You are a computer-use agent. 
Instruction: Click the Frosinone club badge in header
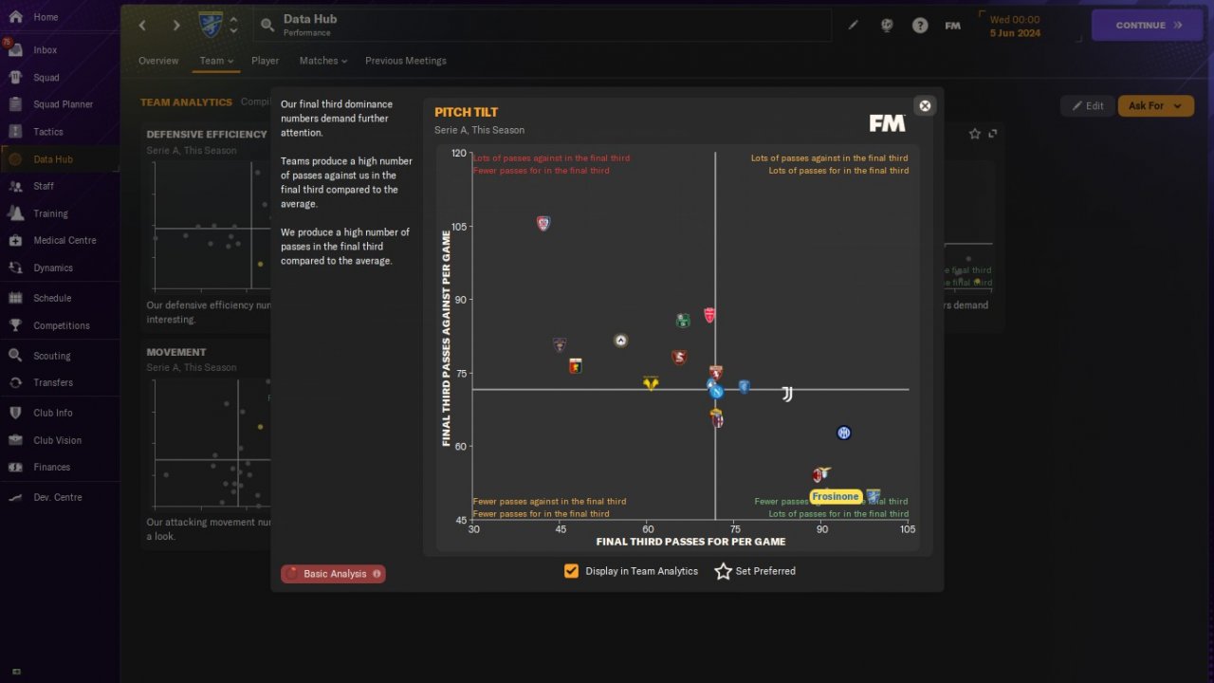coord(211,25)
